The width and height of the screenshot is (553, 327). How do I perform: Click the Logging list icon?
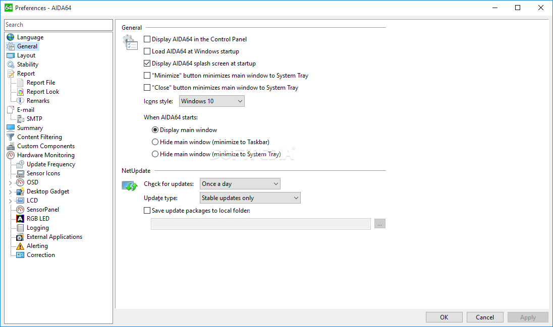click(x=20, y=228)
